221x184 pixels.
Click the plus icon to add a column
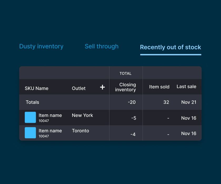click(x=102, y=87)
